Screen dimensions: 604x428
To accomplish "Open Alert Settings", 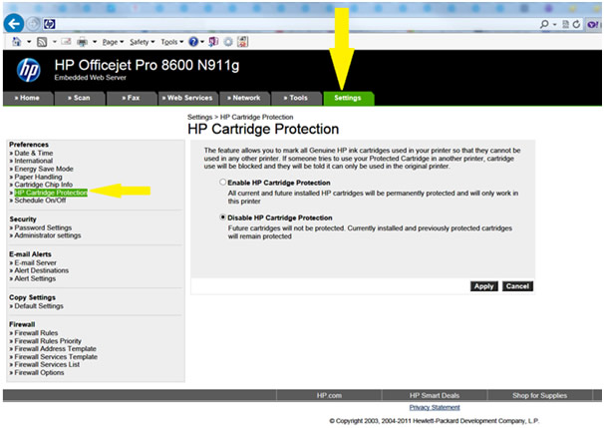I will 35,278.
